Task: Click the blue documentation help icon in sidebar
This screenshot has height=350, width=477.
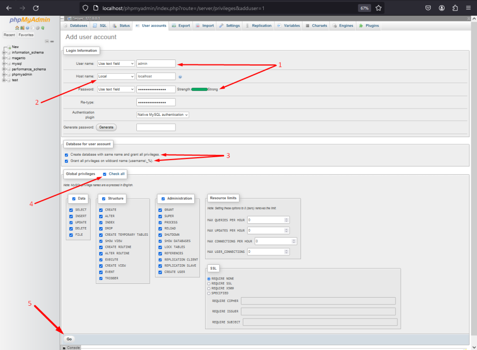Action: click(x=26, y=28)
